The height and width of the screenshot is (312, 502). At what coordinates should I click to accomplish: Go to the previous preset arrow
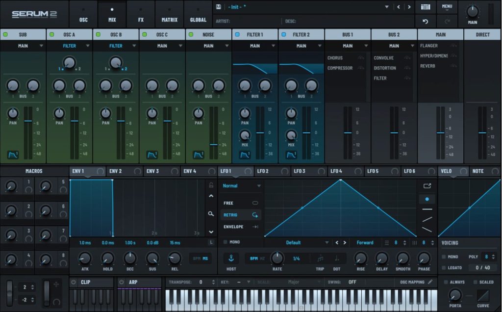398,7
